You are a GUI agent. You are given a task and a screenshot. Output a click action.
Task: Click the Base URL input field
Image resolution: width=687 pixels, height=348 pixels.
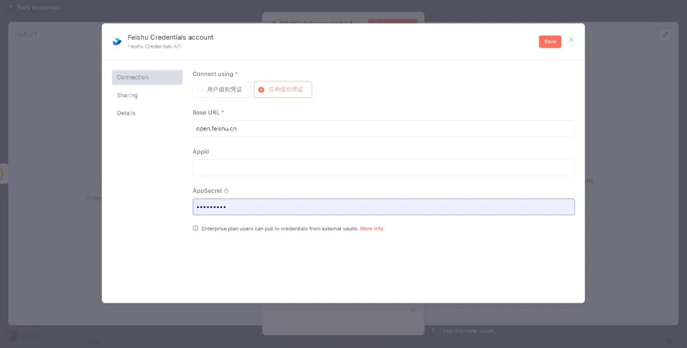click(x=384, y=129)
